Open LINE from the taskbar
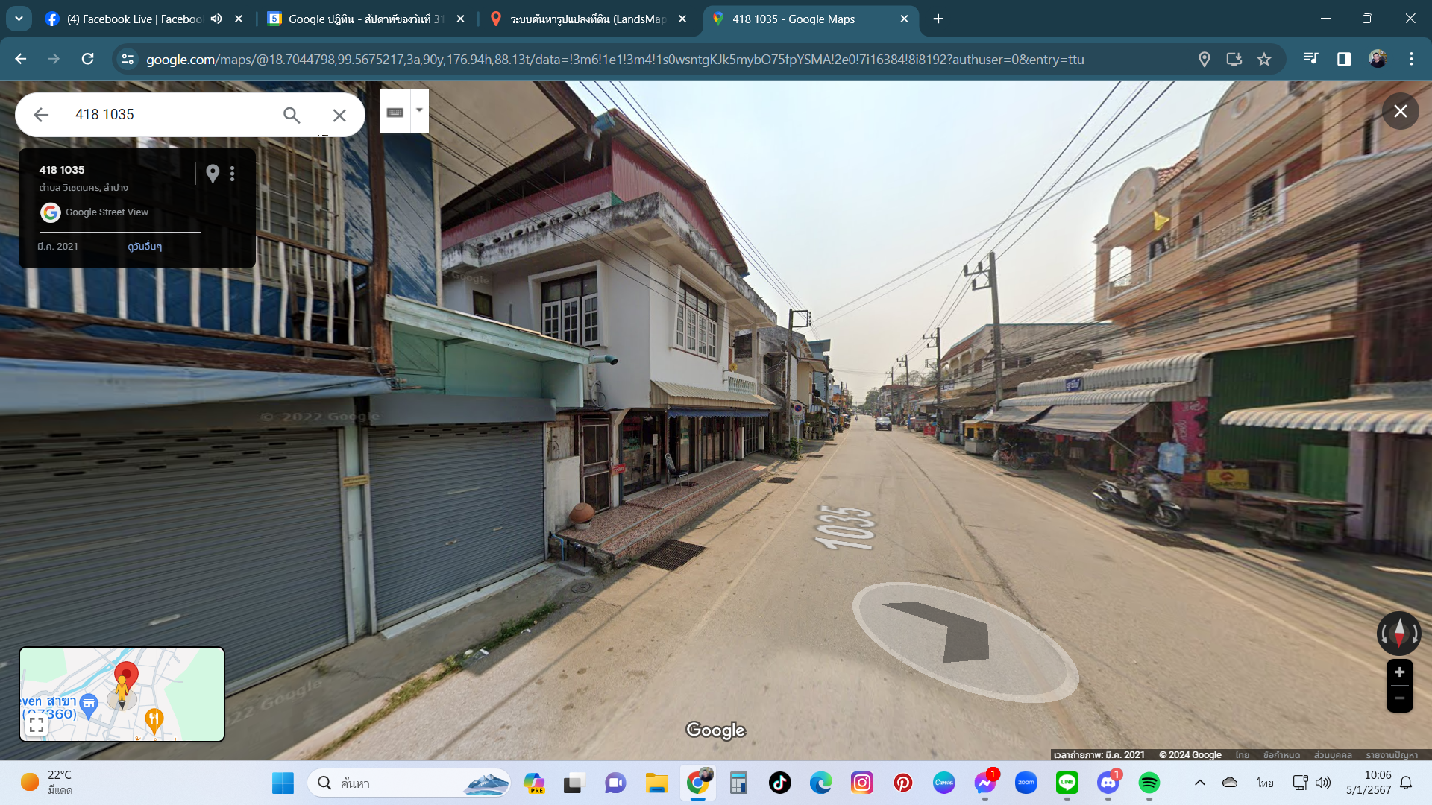This screenshot has width=1432, height=805. [x=1067, y=783]
